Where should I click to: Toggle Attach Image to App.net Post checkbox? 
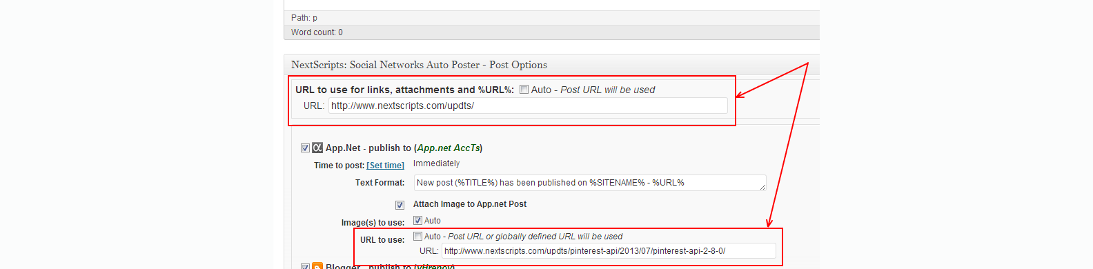[400, 205]
